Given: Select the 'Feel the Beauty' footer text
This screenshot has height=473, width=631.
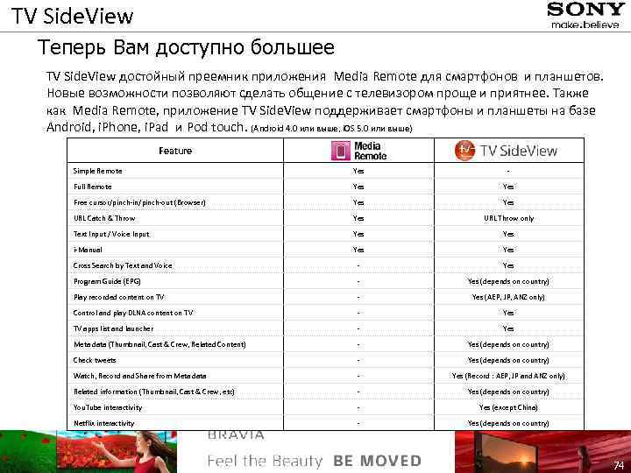Looking at the screenshot, I should 265,461.
